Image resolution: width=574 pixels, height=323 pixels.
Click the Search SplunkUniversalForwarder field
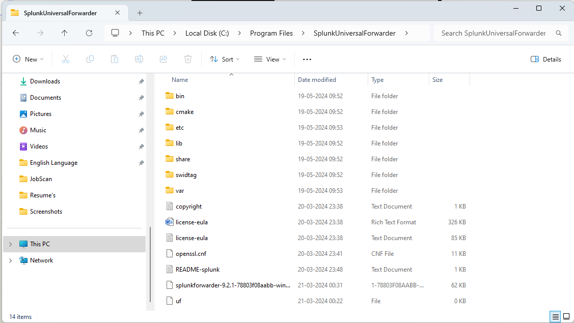[x=493, y=33]
